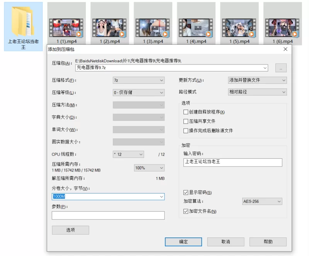Viewport: 309px width, 256px height.
Task: Open the memory usage 100% dropdown
Action: coord(149,168)
